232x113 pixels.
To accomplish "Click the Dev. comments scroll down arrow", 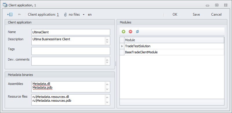I will [x=107, y=63].
